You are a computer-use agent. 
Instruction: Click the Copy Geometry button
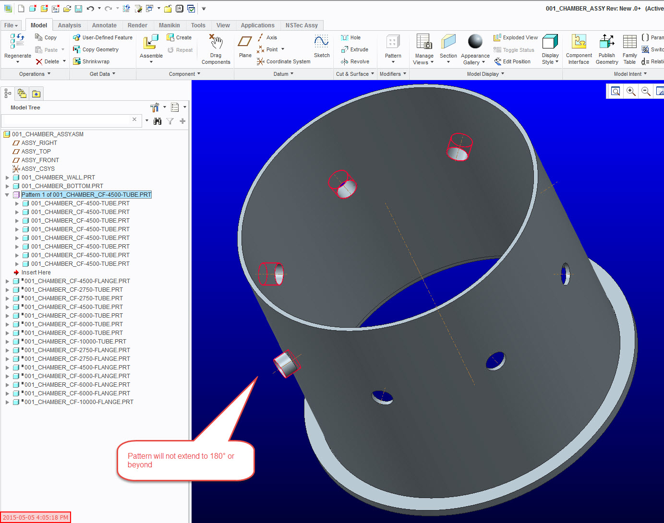(x=96, y=49)
